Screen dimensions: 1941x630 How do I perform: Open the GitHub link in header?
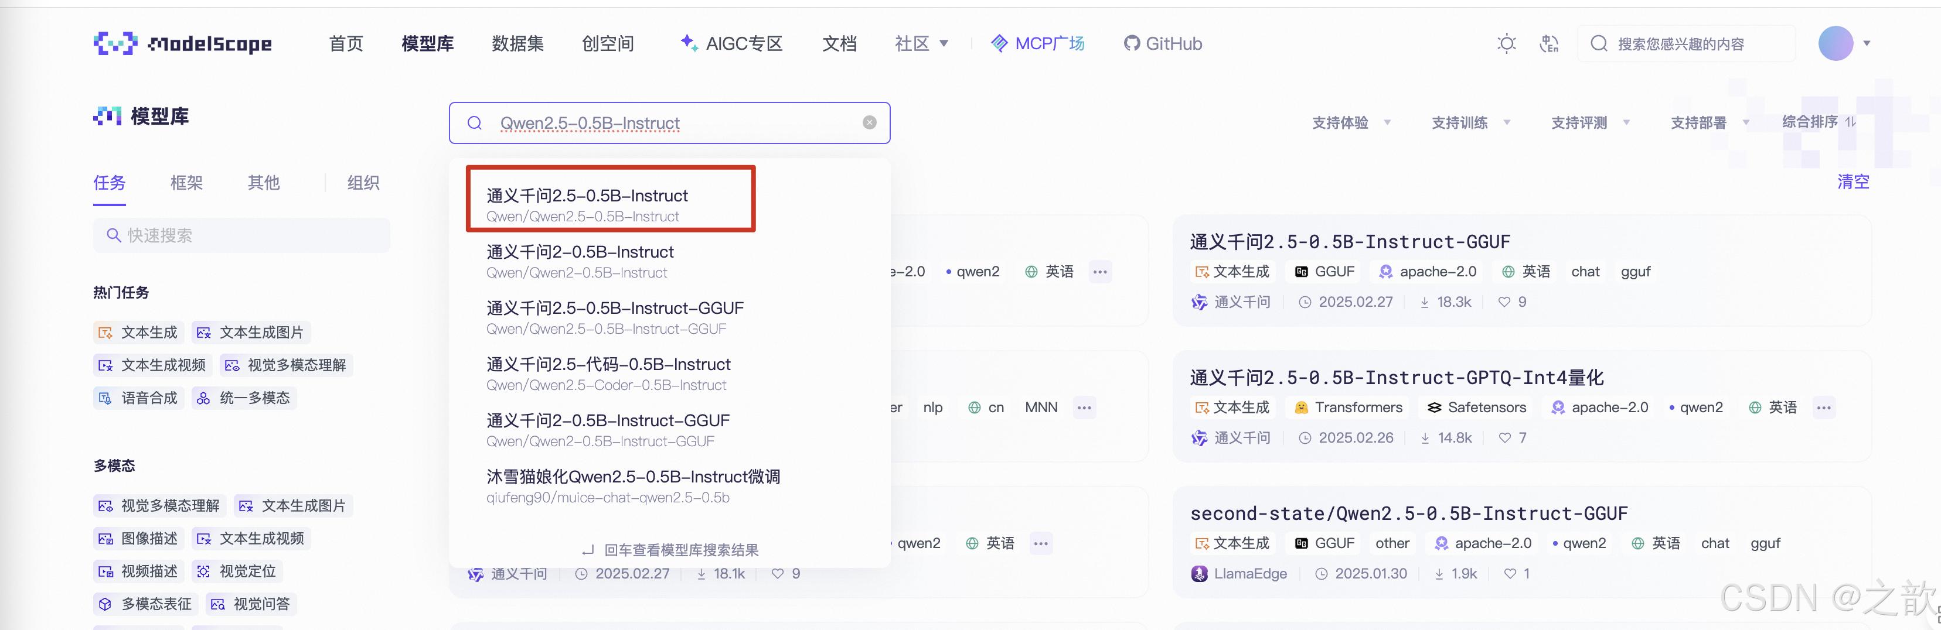pyautogui.click(x=1163, y=44)
